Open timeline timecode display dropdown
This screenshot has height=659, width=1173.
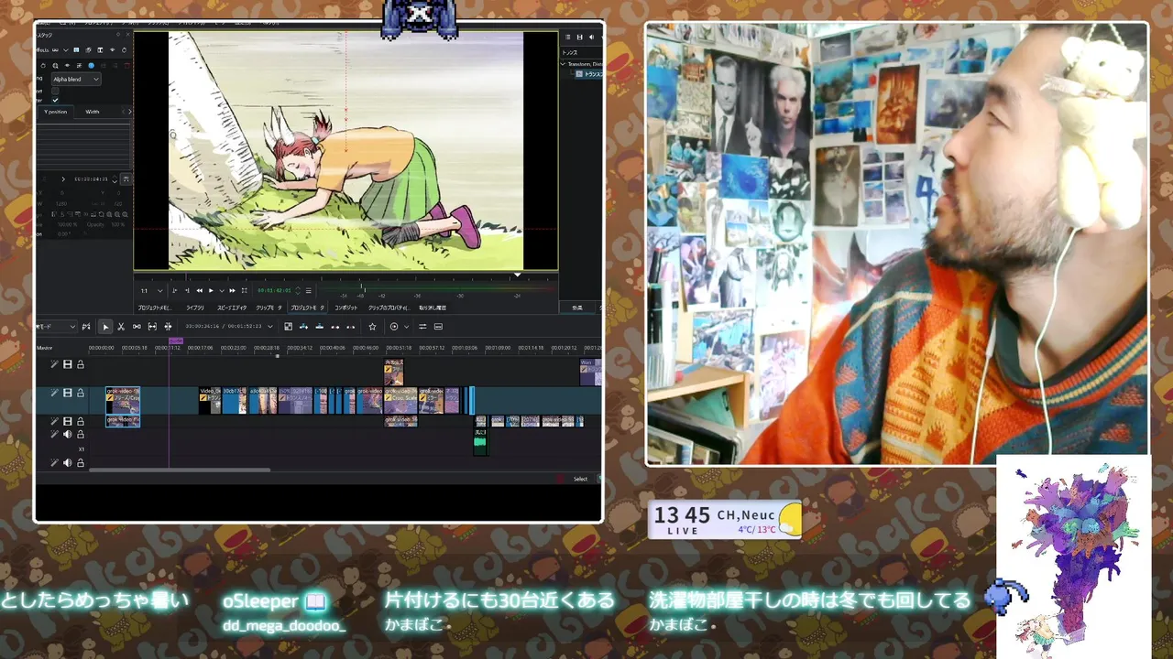[x=270, y=327]
